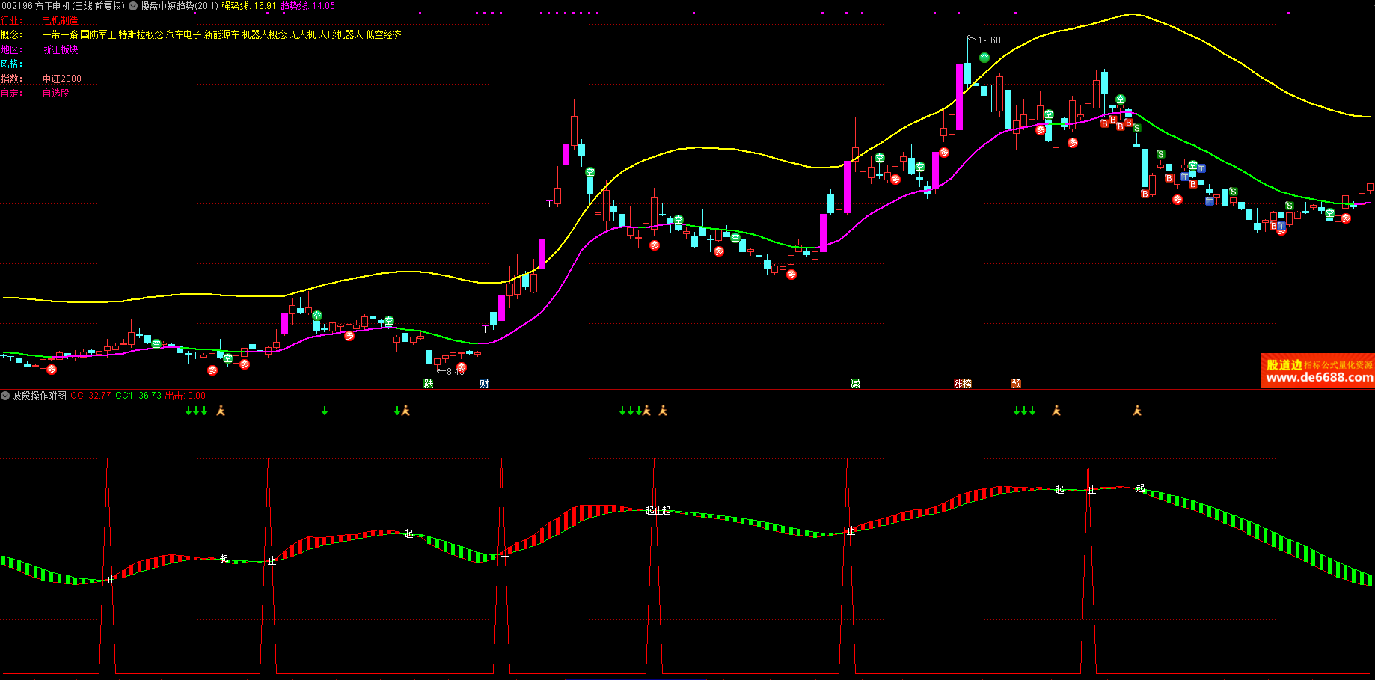The width and height of the screenshot is (1375, 680).
Task: Open the 一带一路 concept link
Action: coord(60,35)
